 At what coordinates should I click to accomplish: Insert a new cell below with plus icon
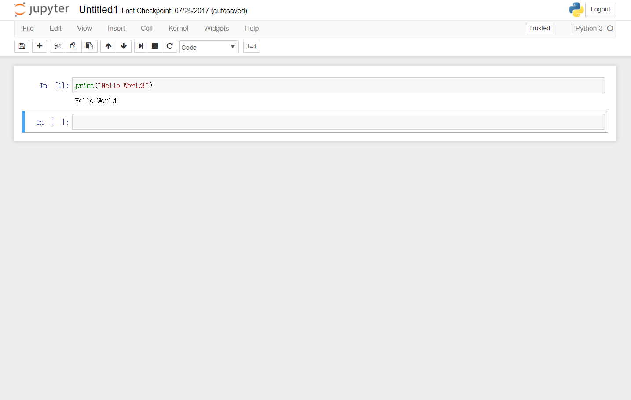(x=40, y=46)
